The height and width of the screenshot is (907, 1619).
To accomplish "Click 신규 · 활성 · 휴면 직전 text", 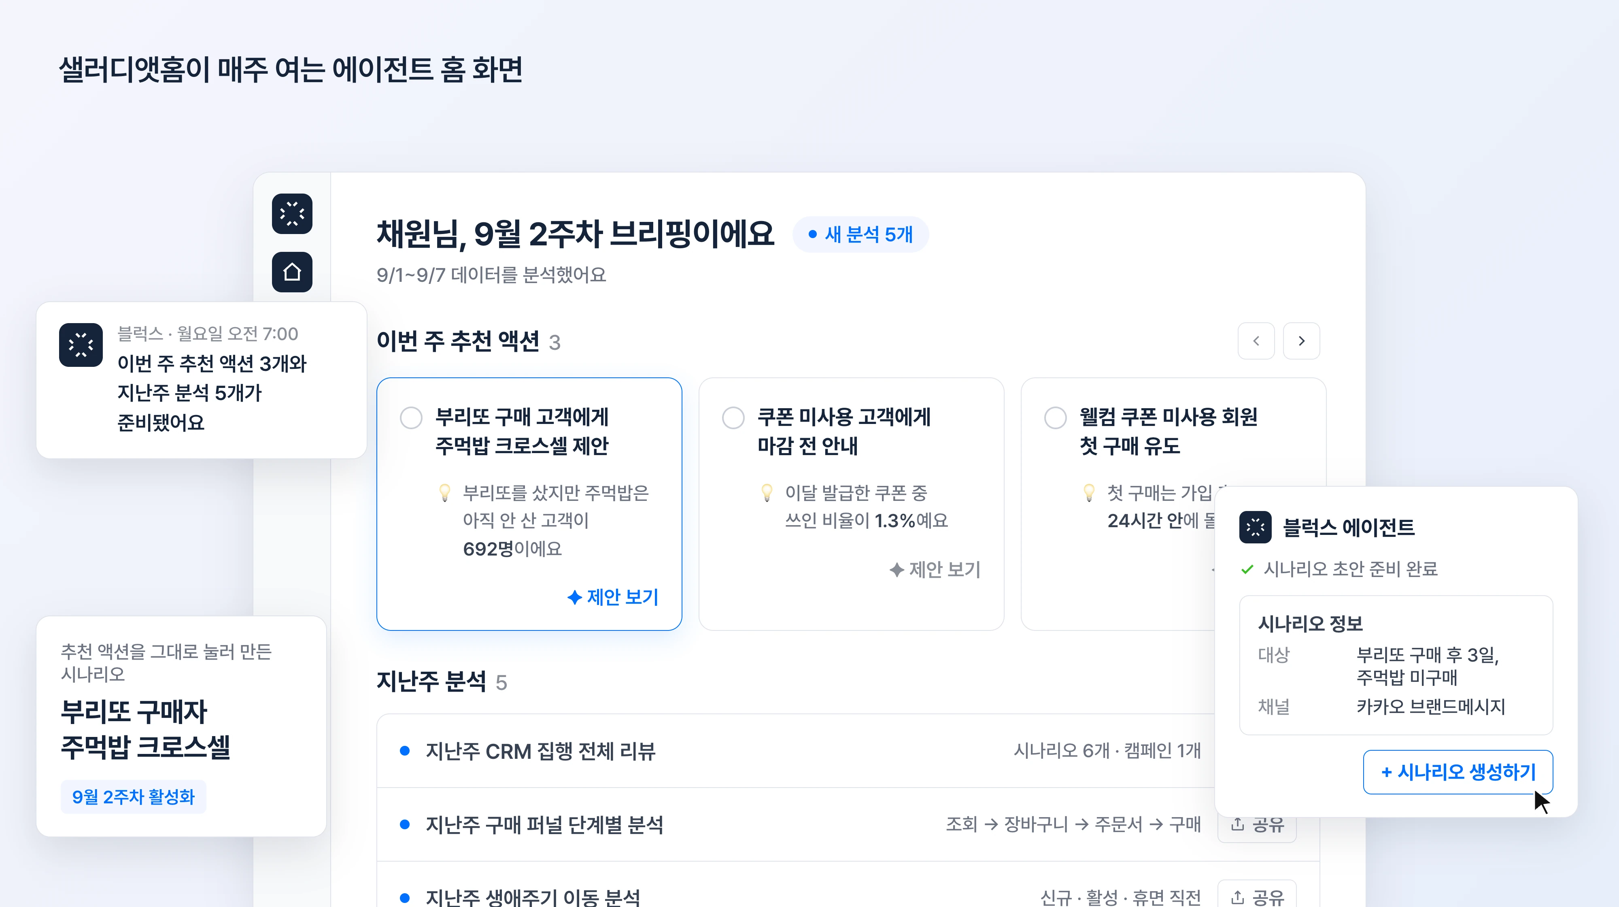I will [x=1121, y=898].
